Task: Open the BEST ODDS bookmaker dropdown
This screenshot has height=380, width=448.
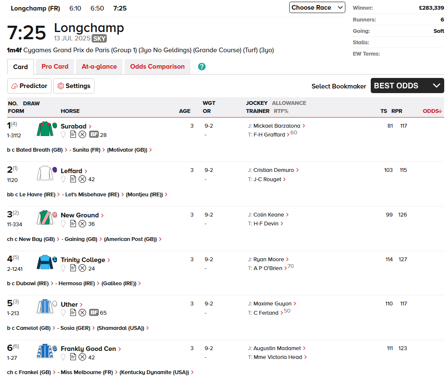Action: click(x=407, y=86)
